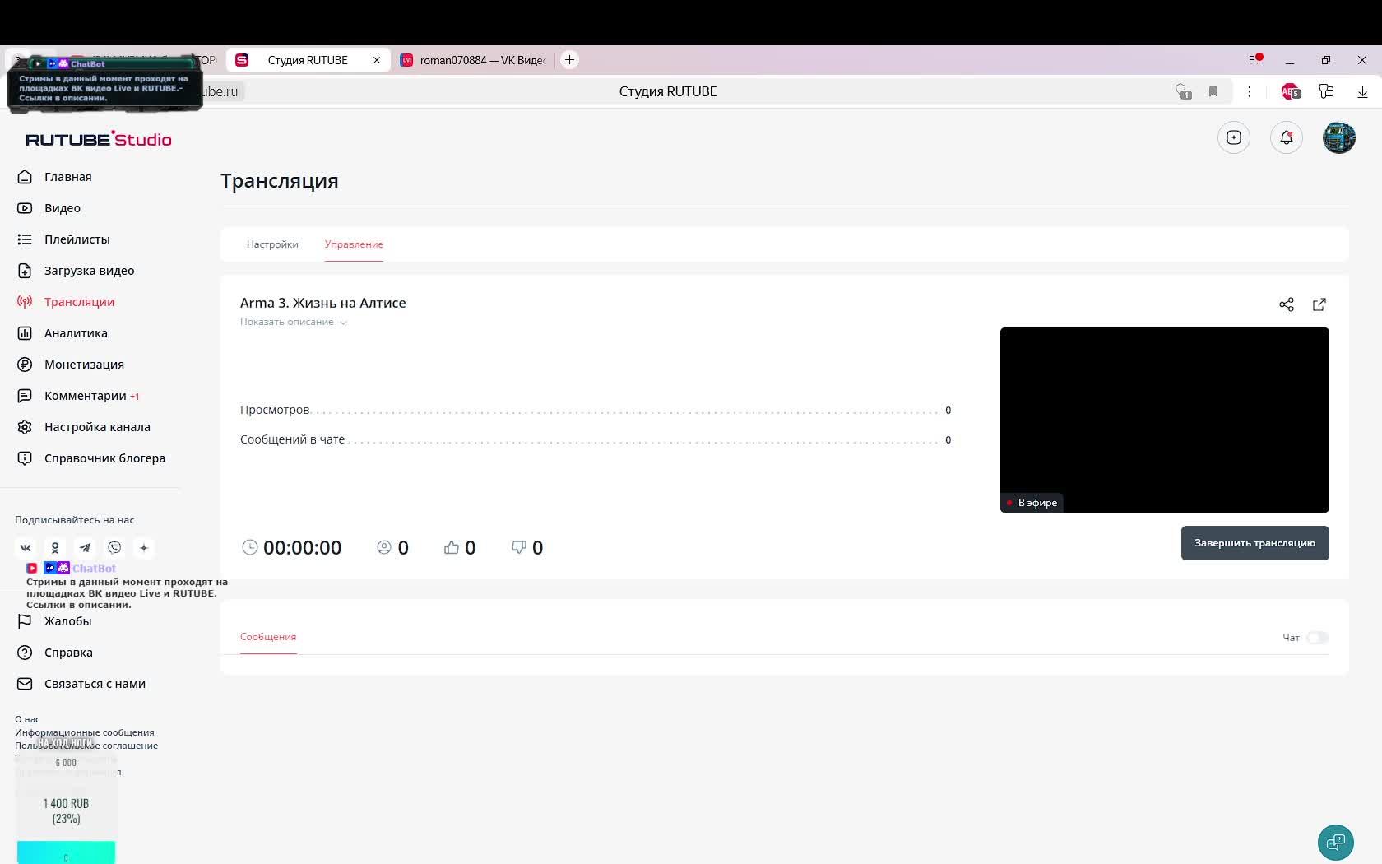Click the adblock extension icon
The image size is (1382, 864).
pyautogui.click(x=1291, y=91)
